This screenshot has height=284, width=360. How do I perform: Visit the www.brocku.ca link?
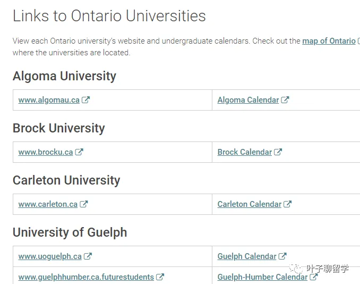(46, 152)
